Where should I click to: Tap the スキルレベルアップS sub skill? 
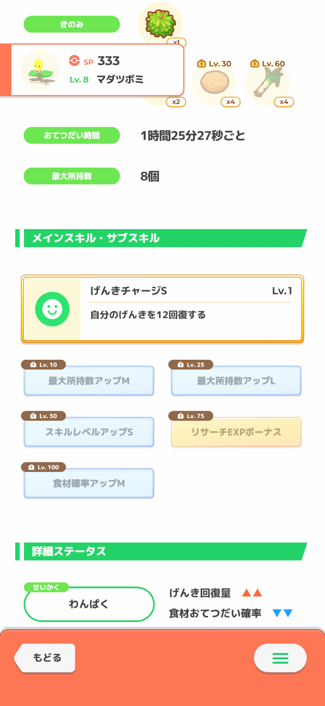tap(89, 432)
